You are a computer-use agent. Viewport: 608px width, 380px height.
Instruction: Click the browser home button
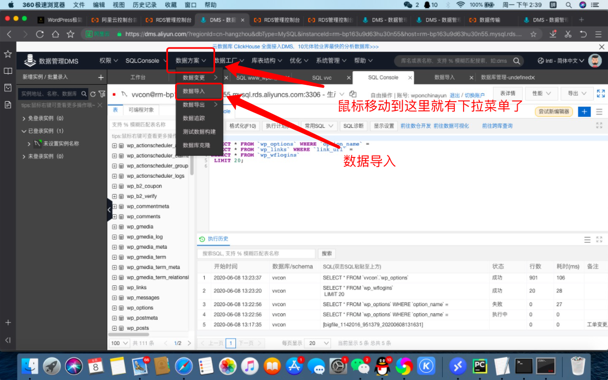tap(55, 34)
